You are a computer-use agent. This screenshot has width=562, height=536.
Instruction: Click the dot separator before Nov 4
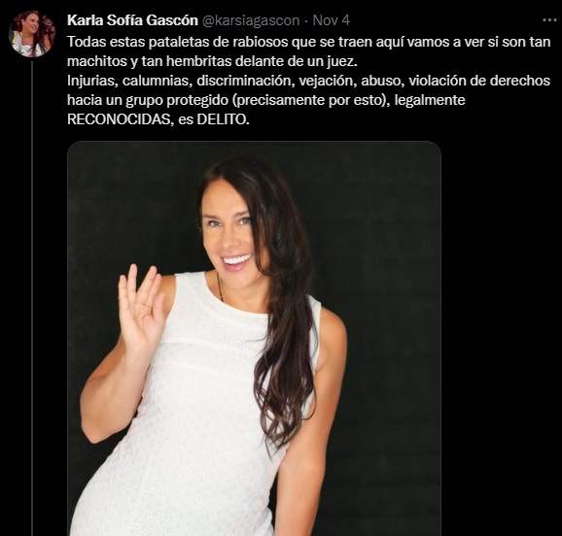306,21
